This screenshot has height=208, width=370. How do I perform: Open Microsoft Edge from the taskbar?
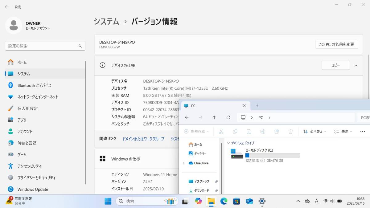pos(224,201)
